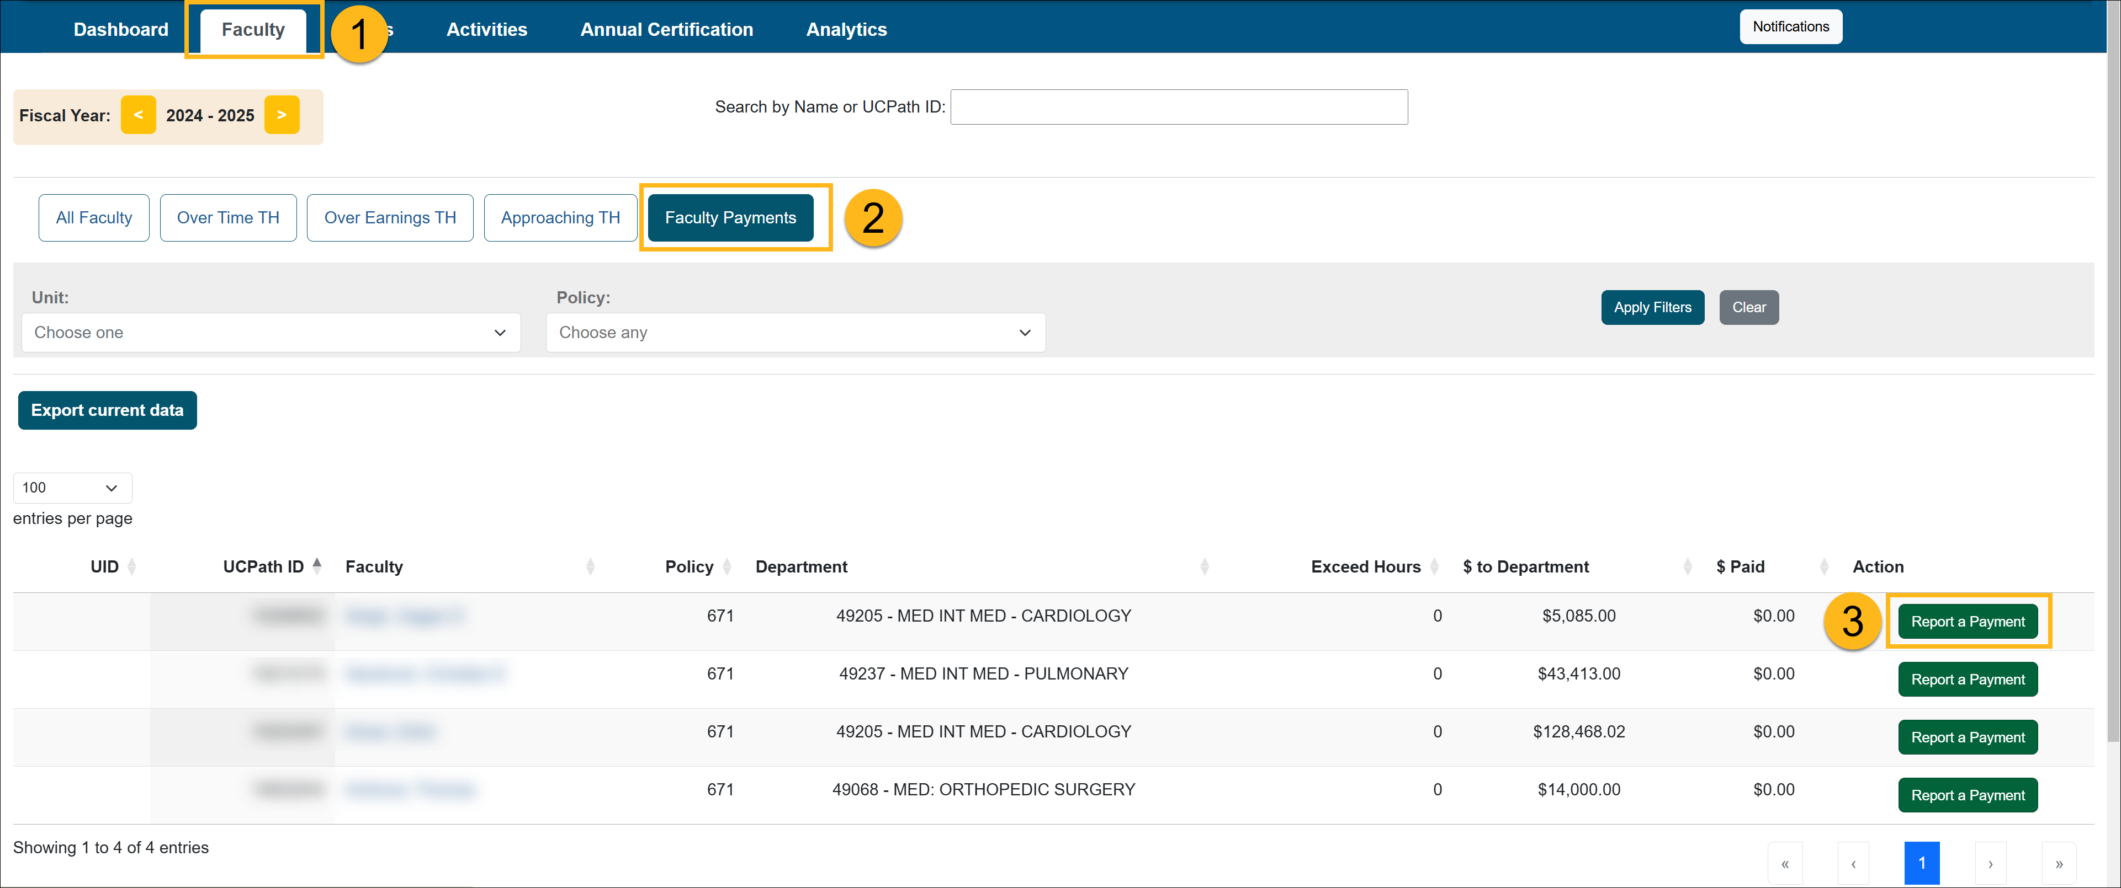Click 49068 - MED: ORTHOPEDIC SURGERY cell
Viewport: 2121px width, 888px height.
pos(983,790)
